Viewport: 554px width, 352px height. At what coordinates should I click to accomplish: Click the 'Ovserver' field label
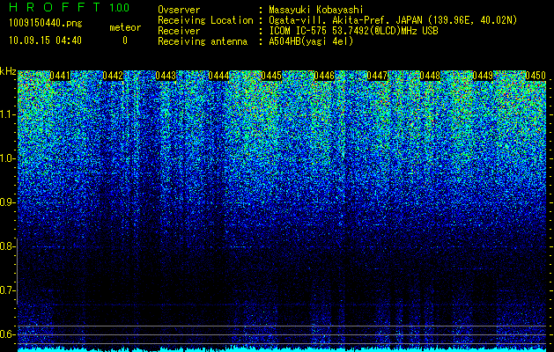tap(179, 10)
